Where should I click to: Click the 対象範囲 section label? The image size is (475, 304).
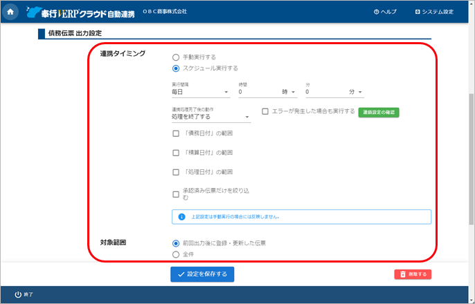(113, 243)
